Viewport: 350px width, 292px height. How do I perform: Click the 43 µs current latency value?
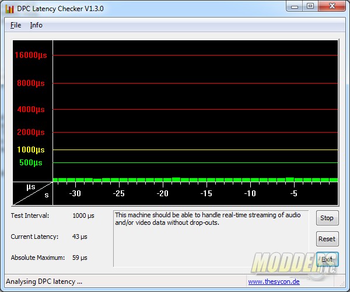pyautogui.click(x=80, y=237)
